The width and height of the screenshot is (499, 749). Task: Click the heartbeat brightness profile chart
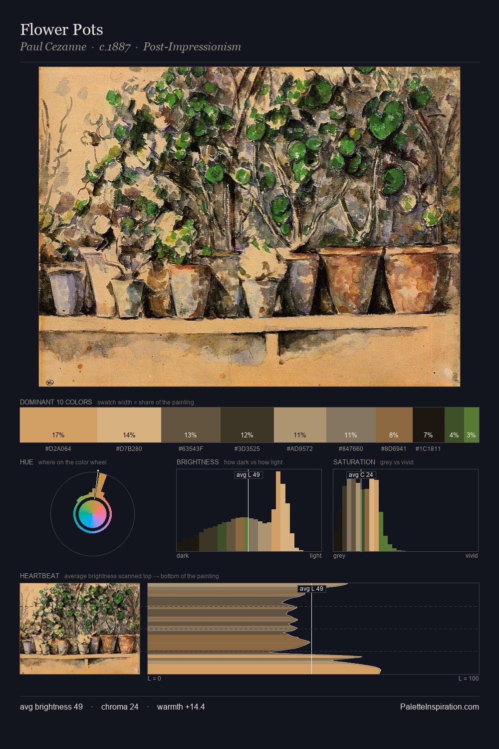pyautogui.click(x=313, y=629)
